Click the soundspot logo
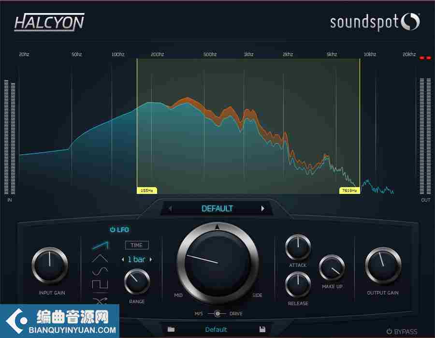The height and width of the screenshot is (338, 435). [375, 22]
